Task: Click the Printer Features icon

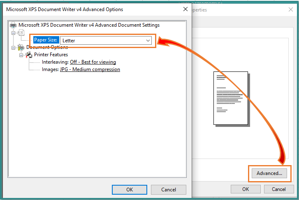Action: point(29,55)
